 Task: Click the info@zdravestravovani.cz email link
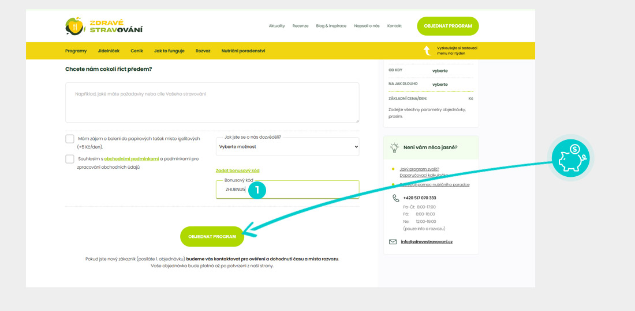click(x=428, y=242)
